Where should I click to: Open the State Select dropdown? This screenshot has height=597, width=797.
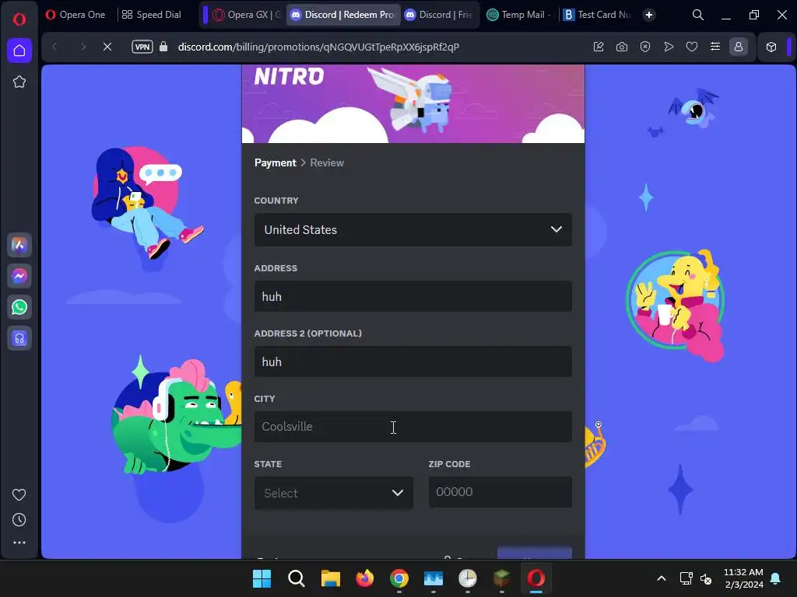333,493
